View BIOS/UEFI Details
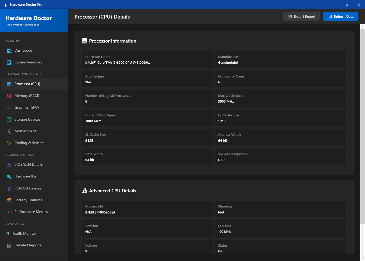The width and height of the screenshot is (365, 261). point(34,165)
